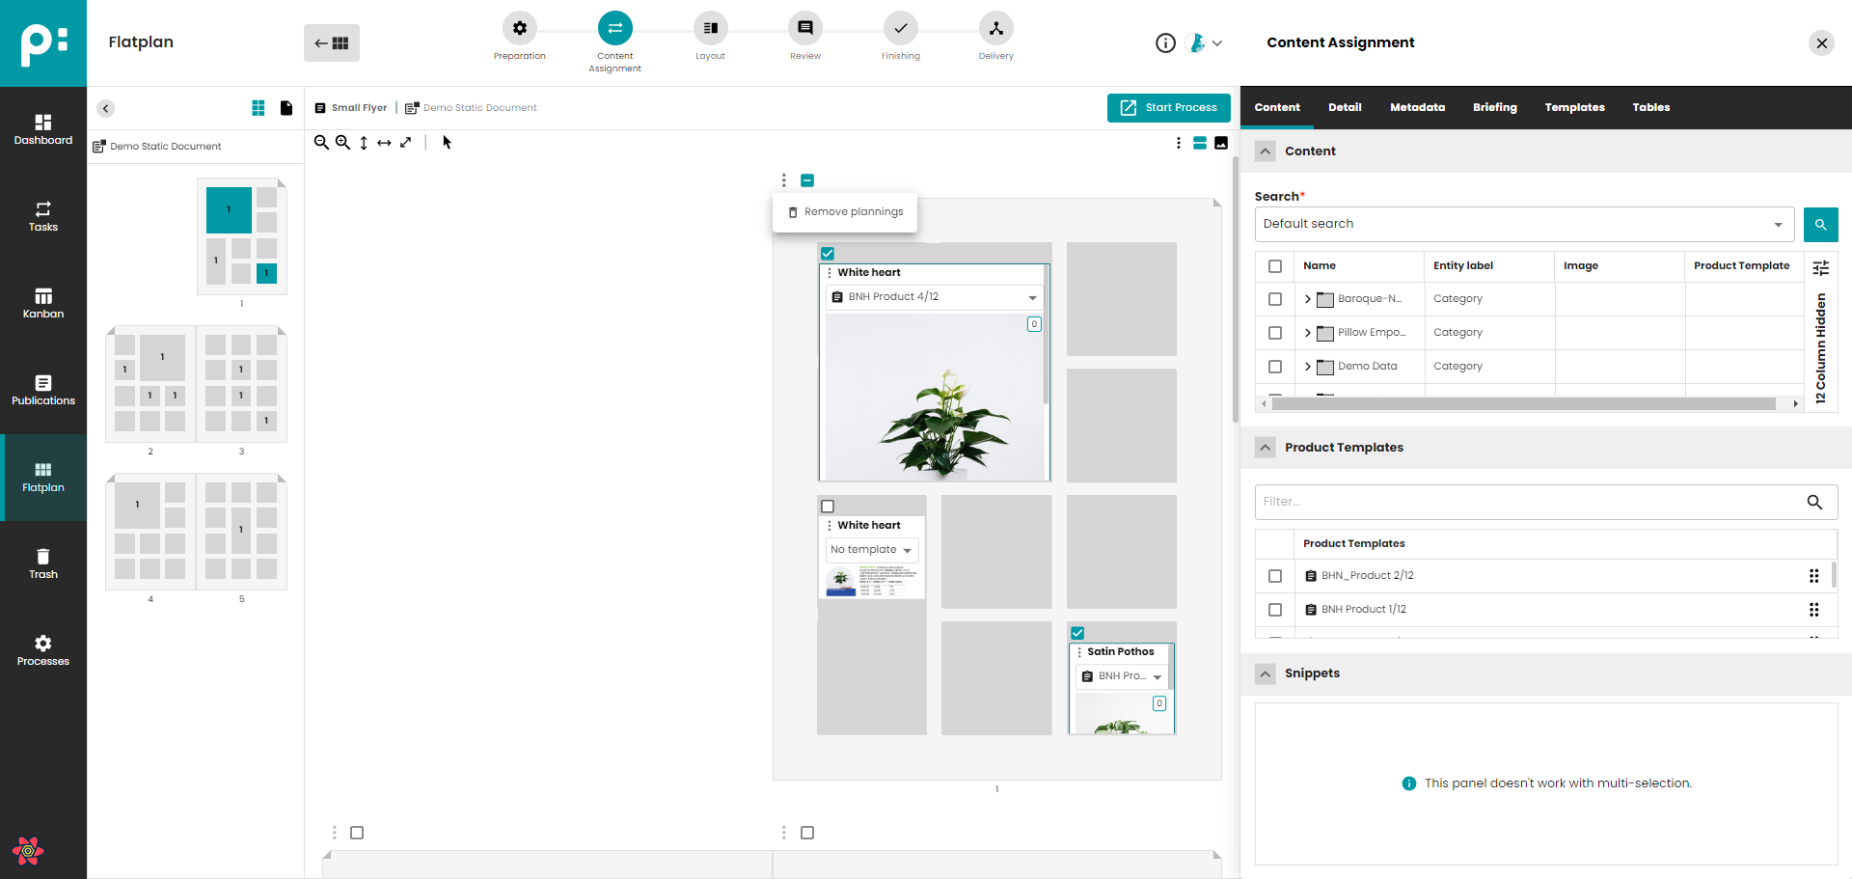Open the Default search dropdown
The image size is (1852, 879).
tap(1523, 225)
